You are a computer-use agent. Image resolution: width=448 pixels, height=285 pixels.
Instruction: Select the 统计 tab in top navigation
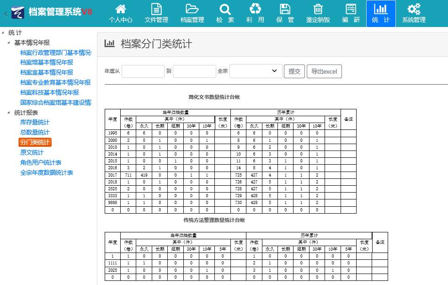[381, 13]
